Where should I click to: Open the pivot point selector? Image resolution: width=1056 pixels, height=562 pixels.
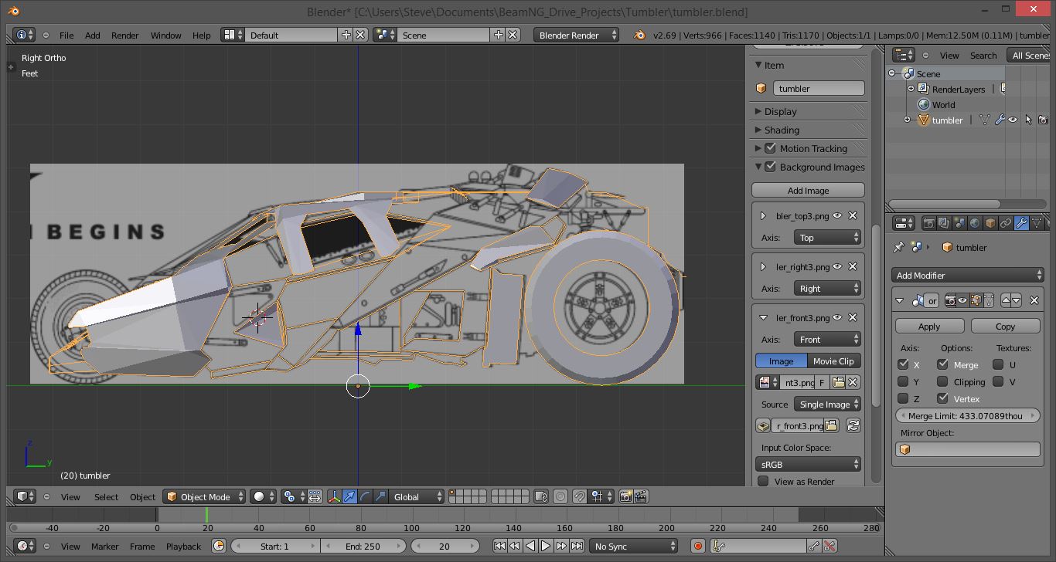294,496
